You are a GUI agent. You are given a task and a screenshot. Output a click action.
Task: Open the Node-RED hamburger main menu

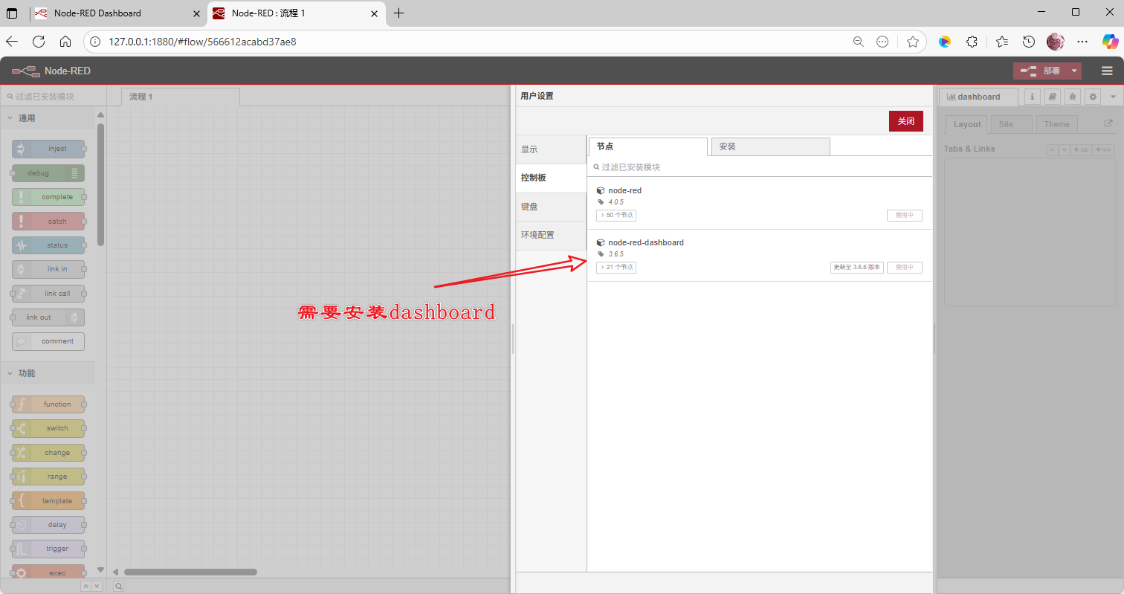tap(1107, 71)
